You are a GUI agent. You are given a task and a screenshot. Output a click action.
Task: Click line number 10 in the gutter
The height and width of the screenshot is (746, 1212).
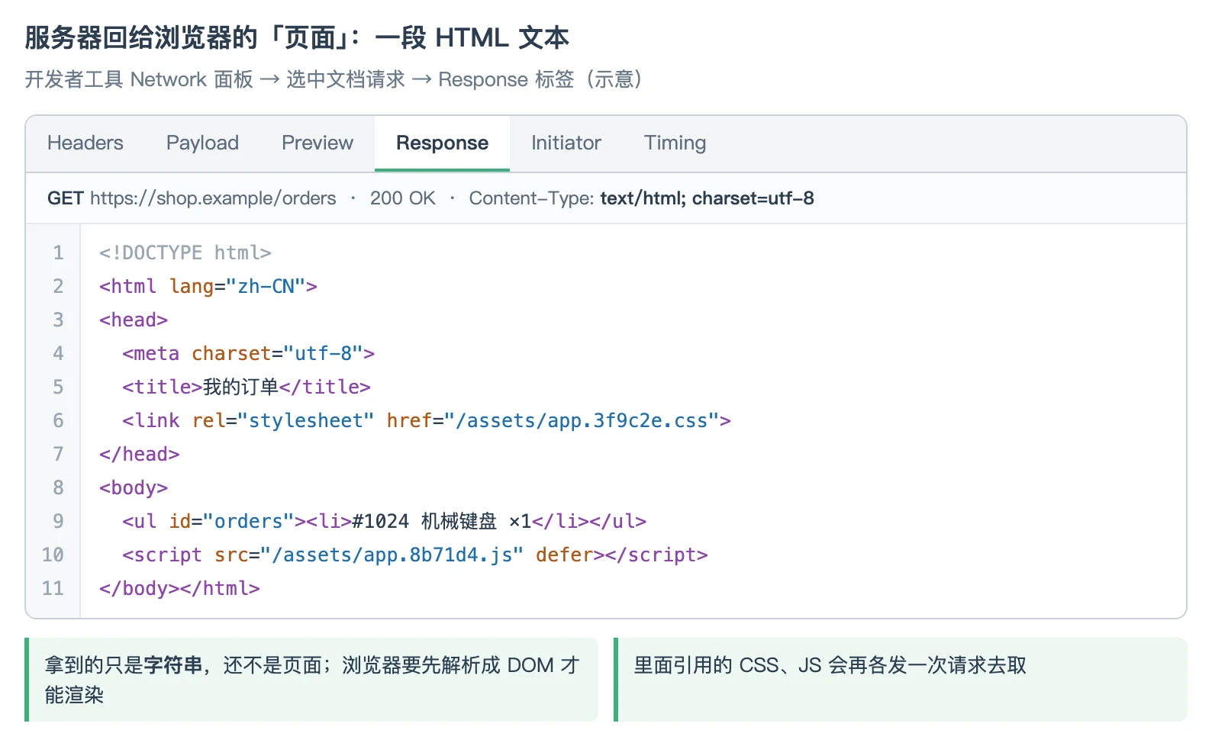pos(53,555)
